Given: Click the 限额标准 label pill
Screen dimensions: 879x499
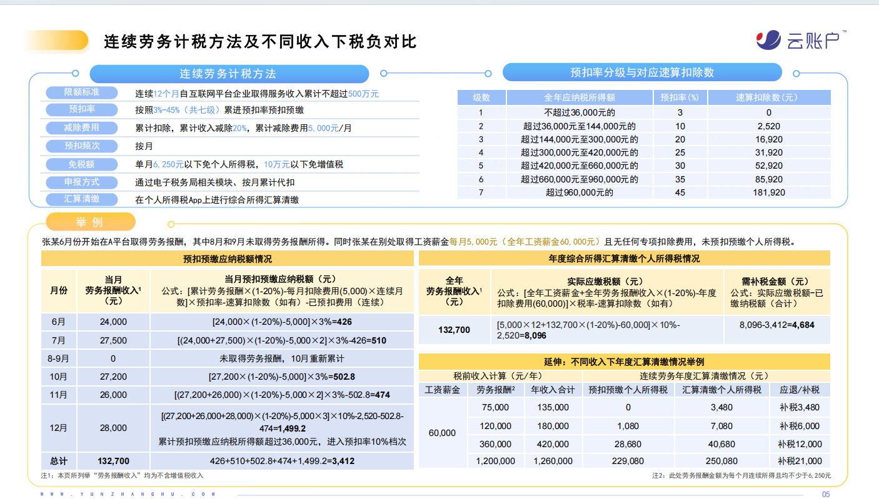Looking at the screenshot, I should 81,92.
